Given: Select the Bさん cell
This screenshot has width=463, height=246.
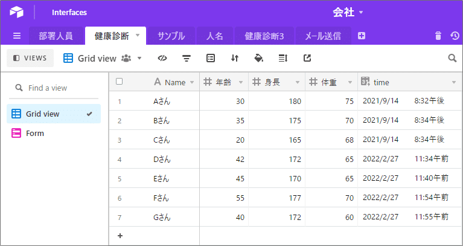Looking at the screenshot, I should [162, 121].
